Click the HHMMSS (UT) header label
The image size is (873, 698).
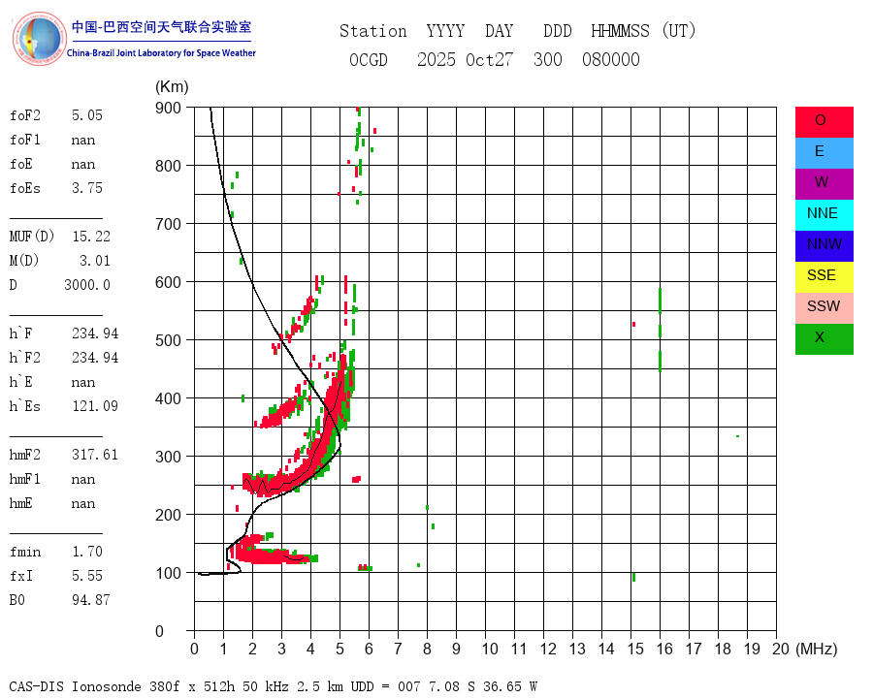point(643,31)
